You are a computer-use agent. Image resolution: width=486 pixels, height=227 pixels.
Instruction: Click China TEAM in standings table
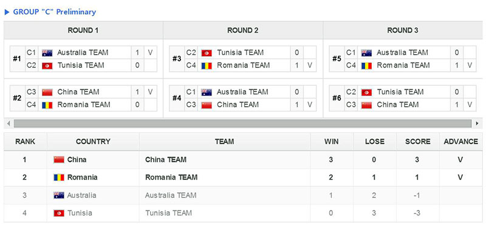point(166,159)
